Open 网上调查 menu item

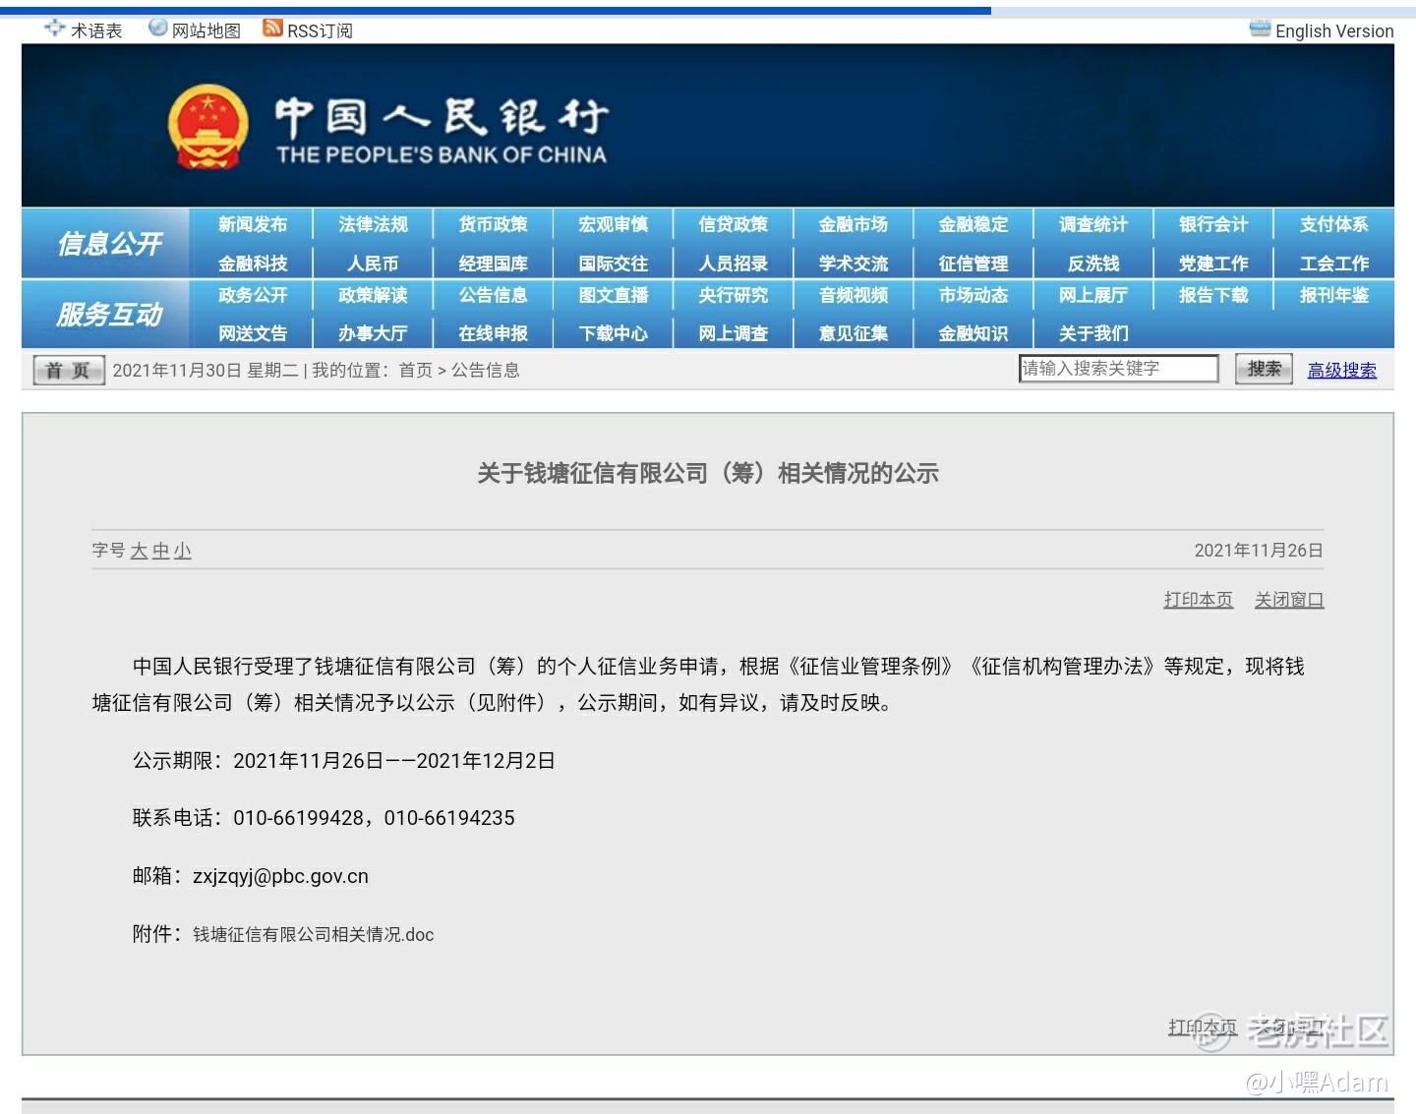coord(733,333)
